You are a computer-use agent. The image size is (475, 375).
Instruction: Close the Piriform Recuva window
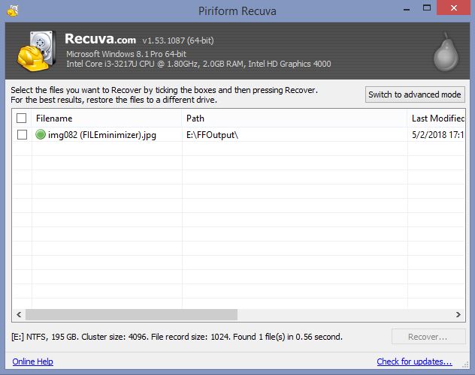453,7
